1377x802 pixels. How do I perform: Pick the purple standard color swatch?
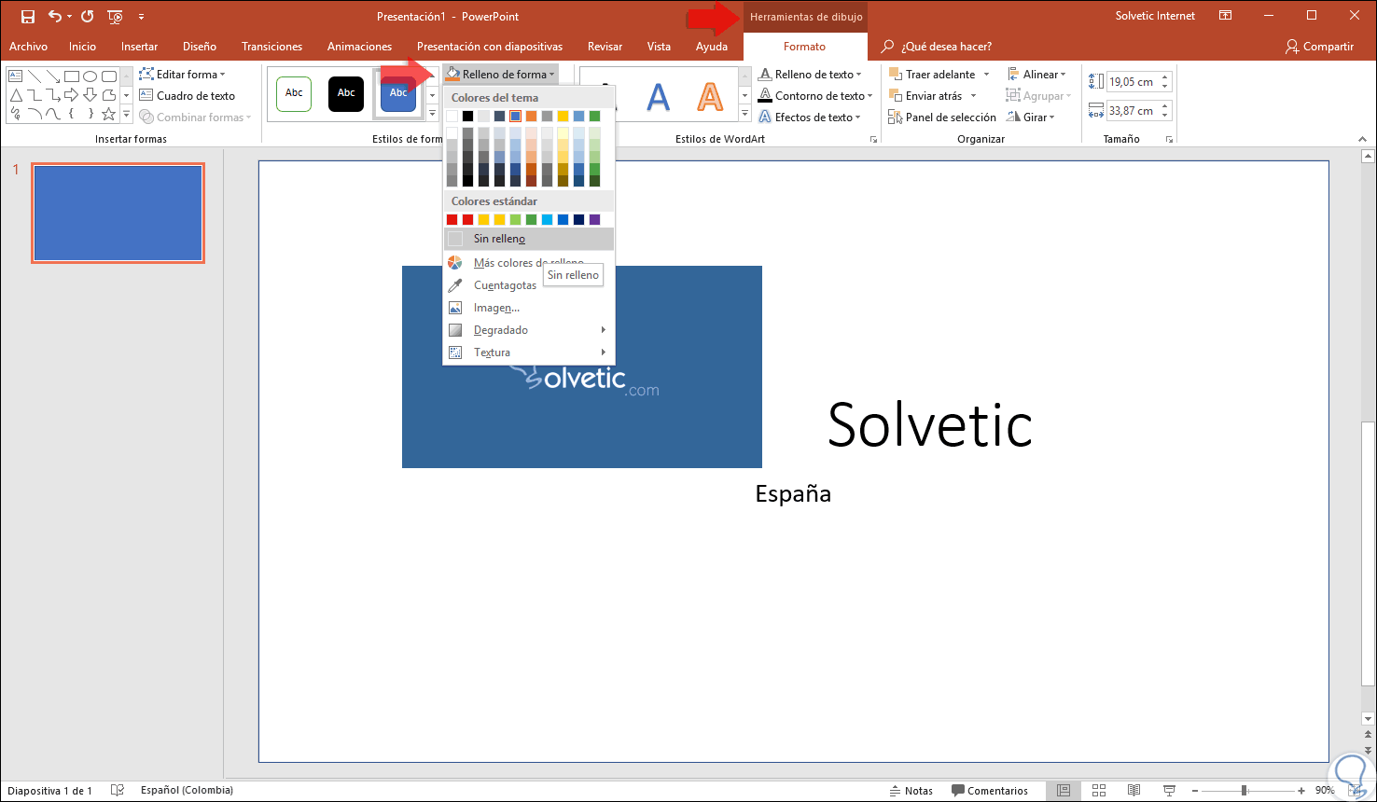click(594, 219)
